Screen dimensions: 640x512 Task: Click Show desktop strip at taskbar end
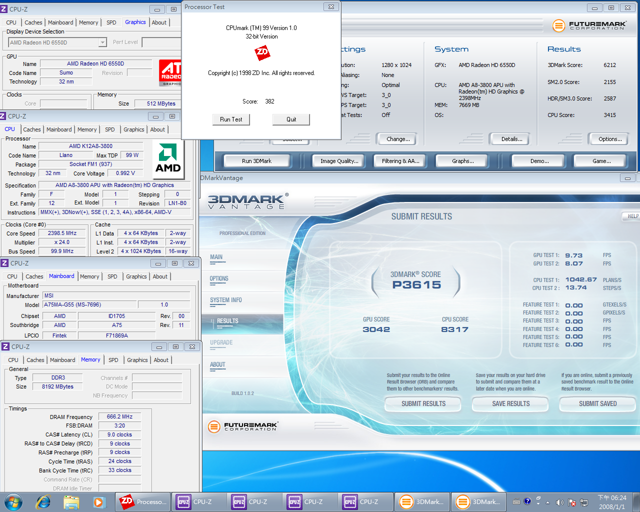636,502
